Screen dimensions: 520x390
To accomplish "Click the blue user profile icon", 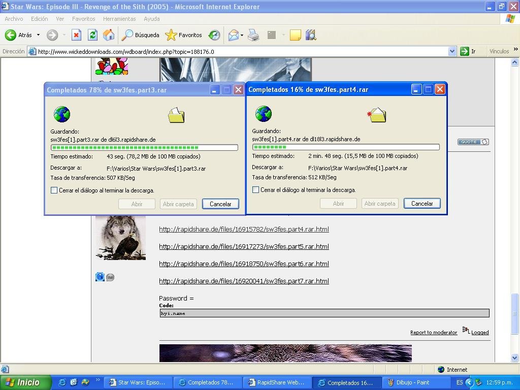I will [100, 277].
